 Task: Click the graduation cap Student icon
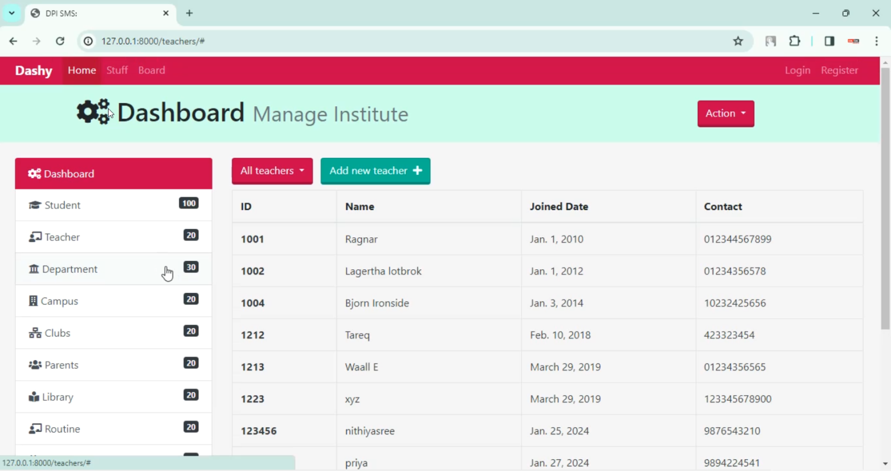(35, 205)
